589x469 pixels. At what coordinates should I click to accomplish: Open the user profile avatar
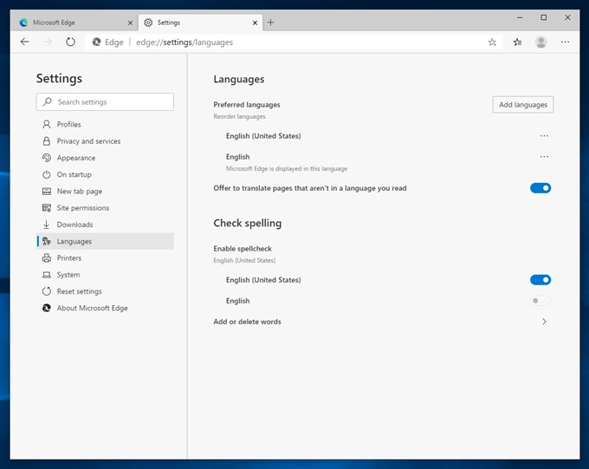[x=540, y=42]
